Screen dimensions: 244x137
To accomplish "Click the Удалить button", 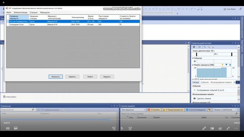I will coord(72,77).
